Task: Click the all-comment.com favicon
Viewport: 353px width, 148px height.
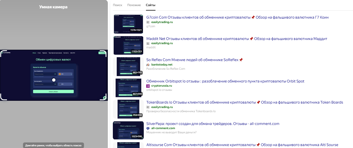Action: click(x=148, y=128)
